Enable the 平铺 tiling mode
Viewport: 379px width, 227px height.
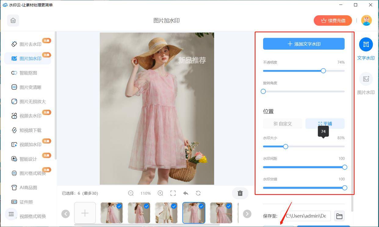click(325, 123)
